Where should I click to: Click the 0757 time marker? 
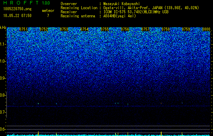tap(145, 29)
